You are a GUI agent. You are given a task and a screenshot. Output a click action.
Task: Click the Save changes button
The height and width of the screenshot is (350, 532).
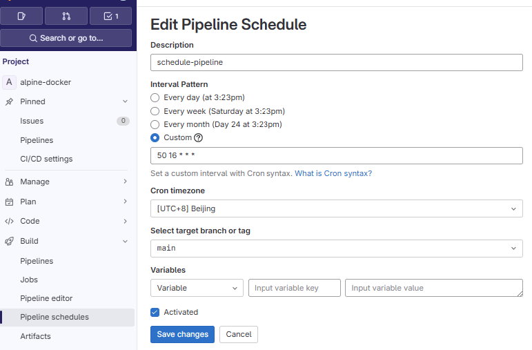tap(183, 334)
